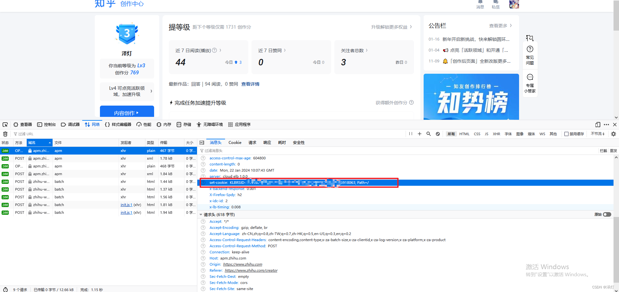The image size is (619, 292).
Task: Open the Response tab in request details
Action: tap(267, 143)
